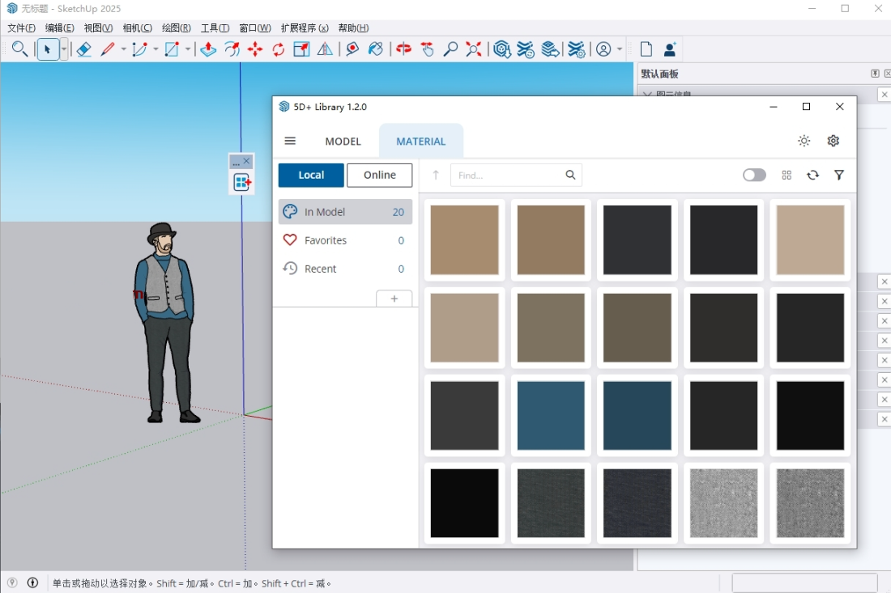Open 5D+ Library hamburger menu
Screen dimensions: 891x593
(290, 140)
